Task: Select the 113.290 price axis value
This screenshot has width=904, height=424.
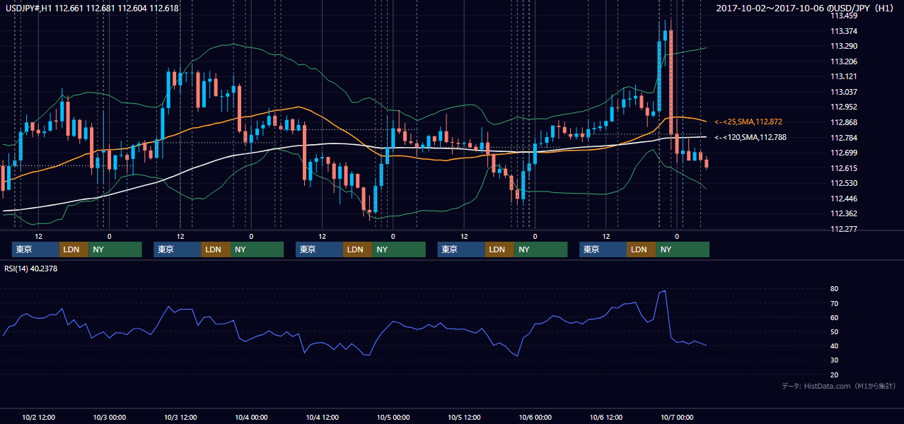Action: pyautogui.click(x=844, y=46)
